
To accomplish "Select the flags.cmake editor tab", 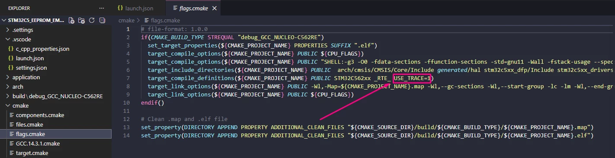I will point(194,8).
